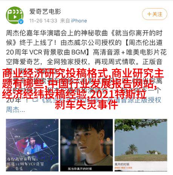Open the 爱奇艺电影 green clapperboard avatar
The width and height of the screenshot is (173, 175).
pyautogui.click(x=15, y=15)
